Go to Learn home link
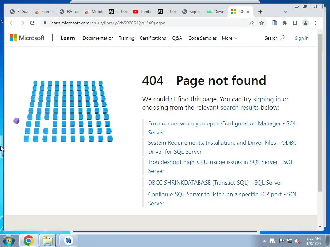 tap(68, 38)
